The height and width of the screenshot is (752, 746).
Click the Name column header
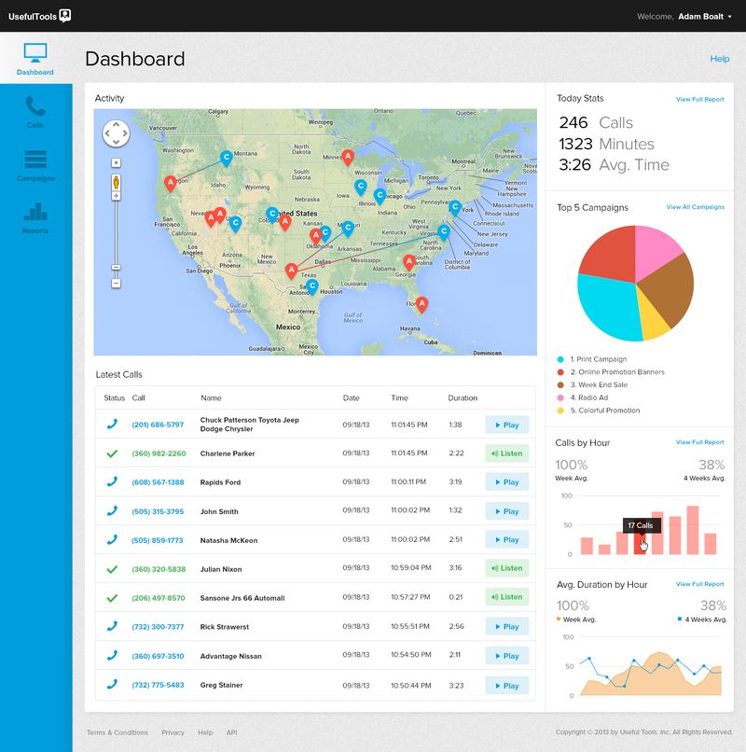pos(211,397)
